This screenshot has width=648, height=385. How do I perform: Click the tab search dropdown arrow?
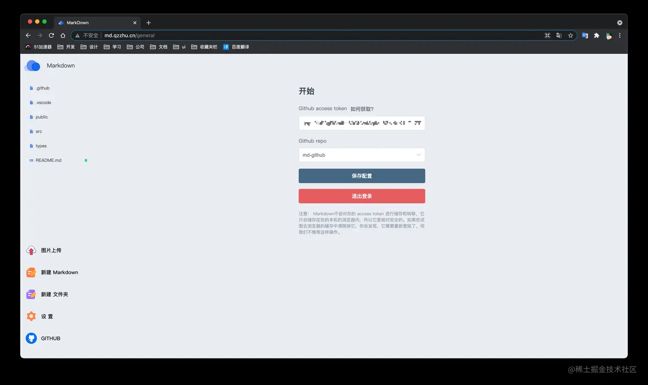(x=620, y=23)
